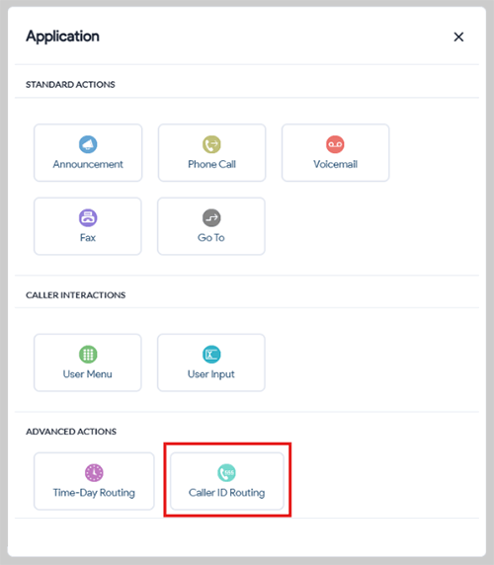Choose the Phone Call label text
The height and width of the screenshot is (565, 494).
[211, 164]
